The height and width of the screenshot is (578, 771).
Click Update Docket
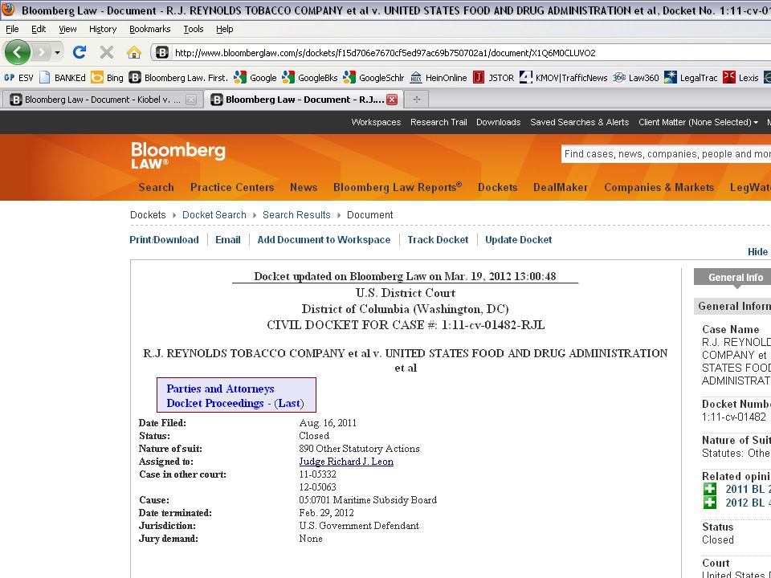pos(519,240)
